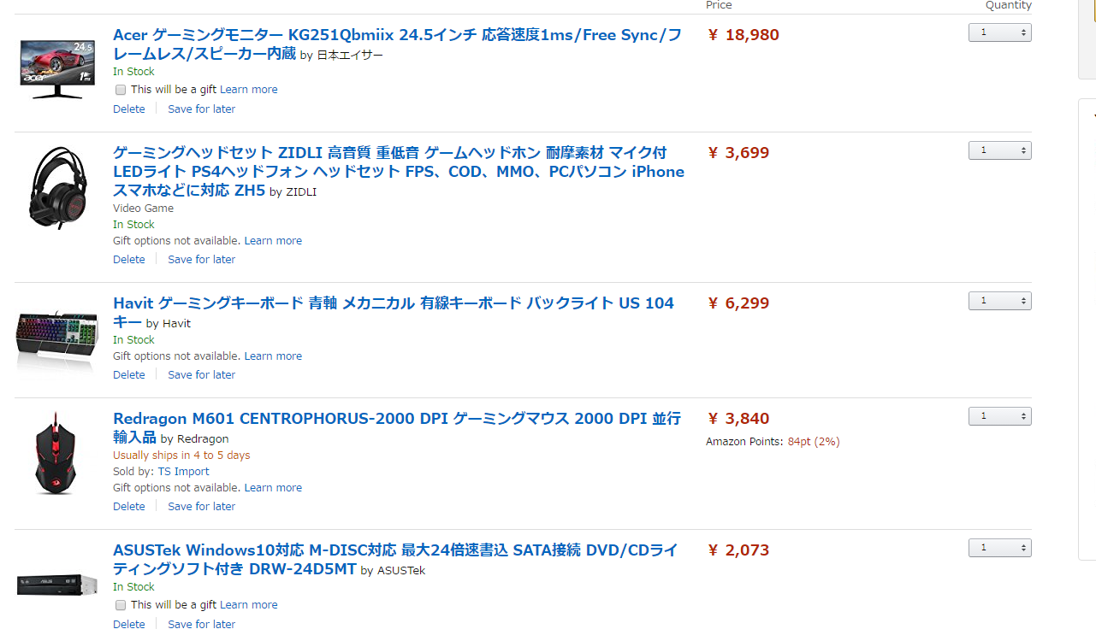
Task: Open the TS Import seller link
Action: click(183, 472)
